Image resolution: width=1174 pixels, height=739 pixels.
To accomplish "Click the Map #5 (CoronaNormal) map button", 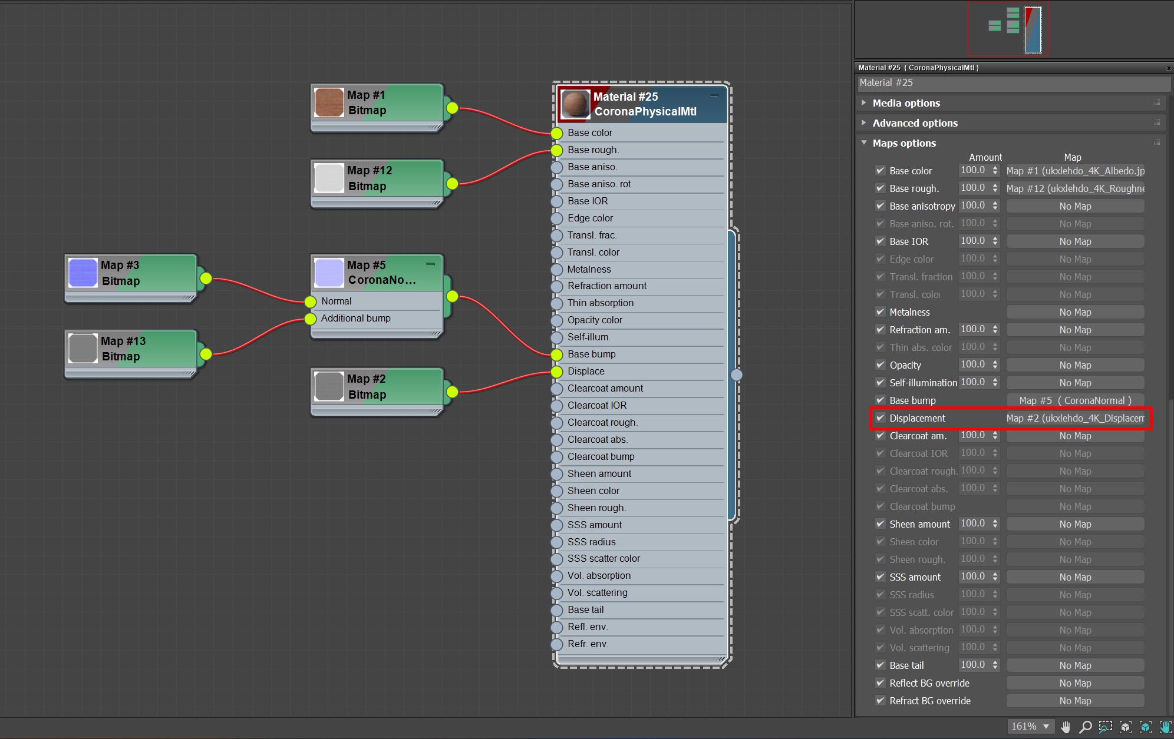I will click(x=1075, y=400).
